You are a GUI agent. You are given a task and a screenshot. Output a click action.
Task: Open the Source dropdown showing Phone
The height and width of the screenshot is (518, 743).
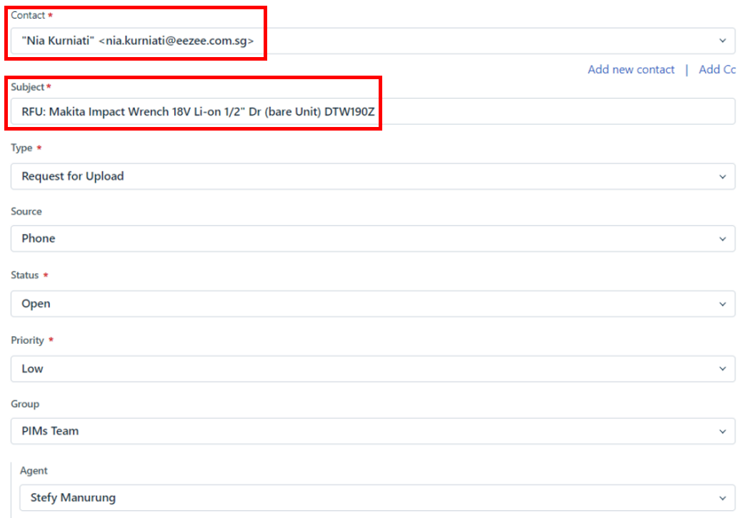373,238
